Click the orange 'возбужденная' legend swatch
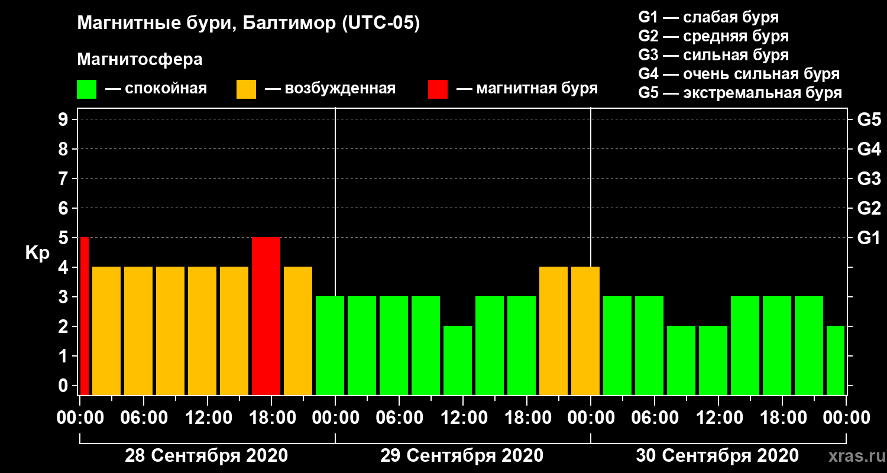 pyautogui.click(x=246, y=89)
